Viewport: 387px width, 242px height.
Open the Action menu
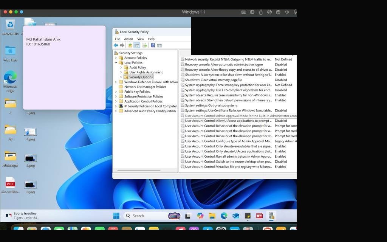pos(128,39)
